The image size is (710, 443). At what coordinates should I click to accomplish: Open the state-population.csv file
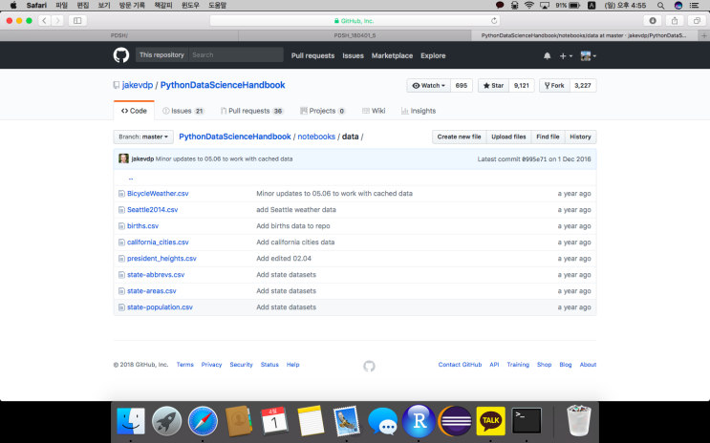coord(160,307)
